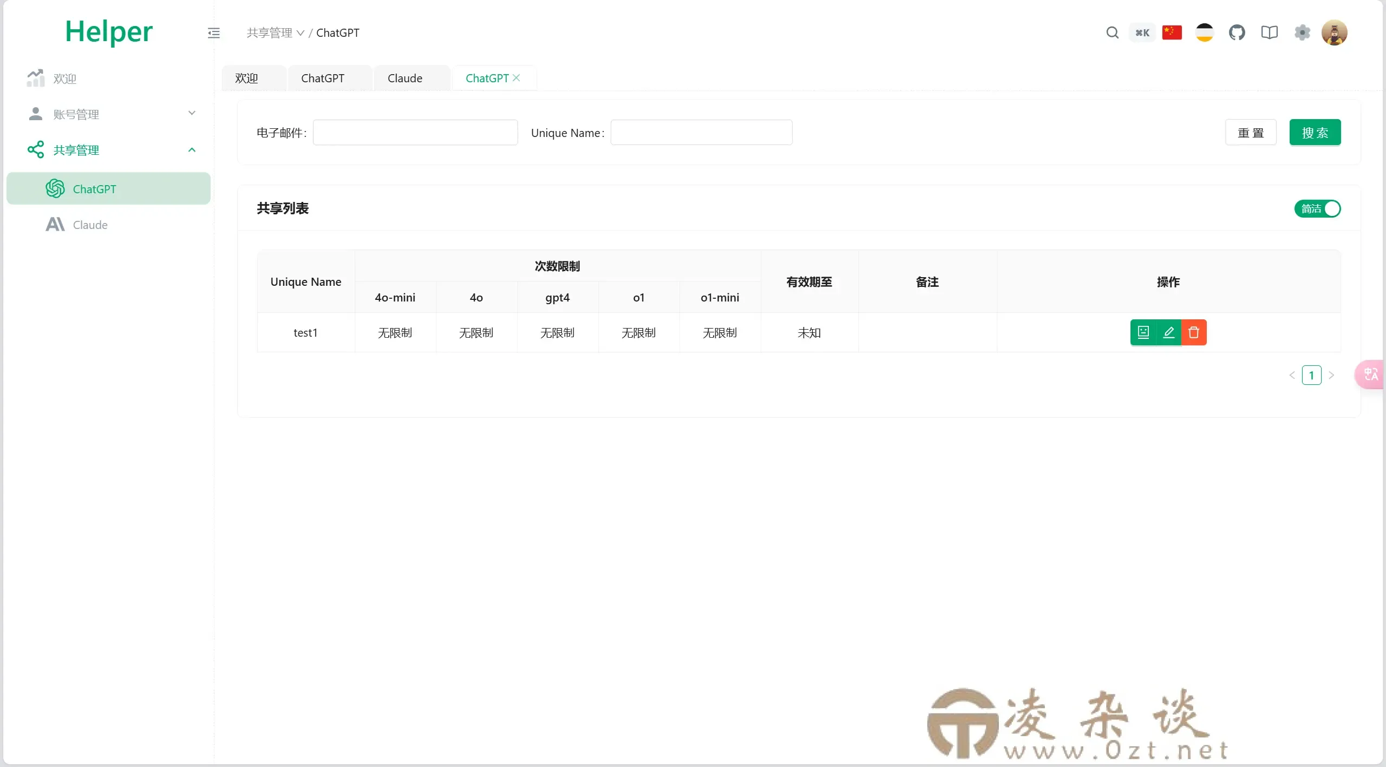This screenshot has width=1386, height=767.
Task: Select Claude in the sidebar
Action: pos(108,224)
